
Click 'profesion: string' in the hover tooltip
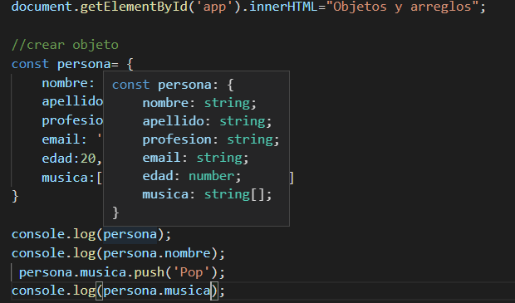[x=210, y=139]
